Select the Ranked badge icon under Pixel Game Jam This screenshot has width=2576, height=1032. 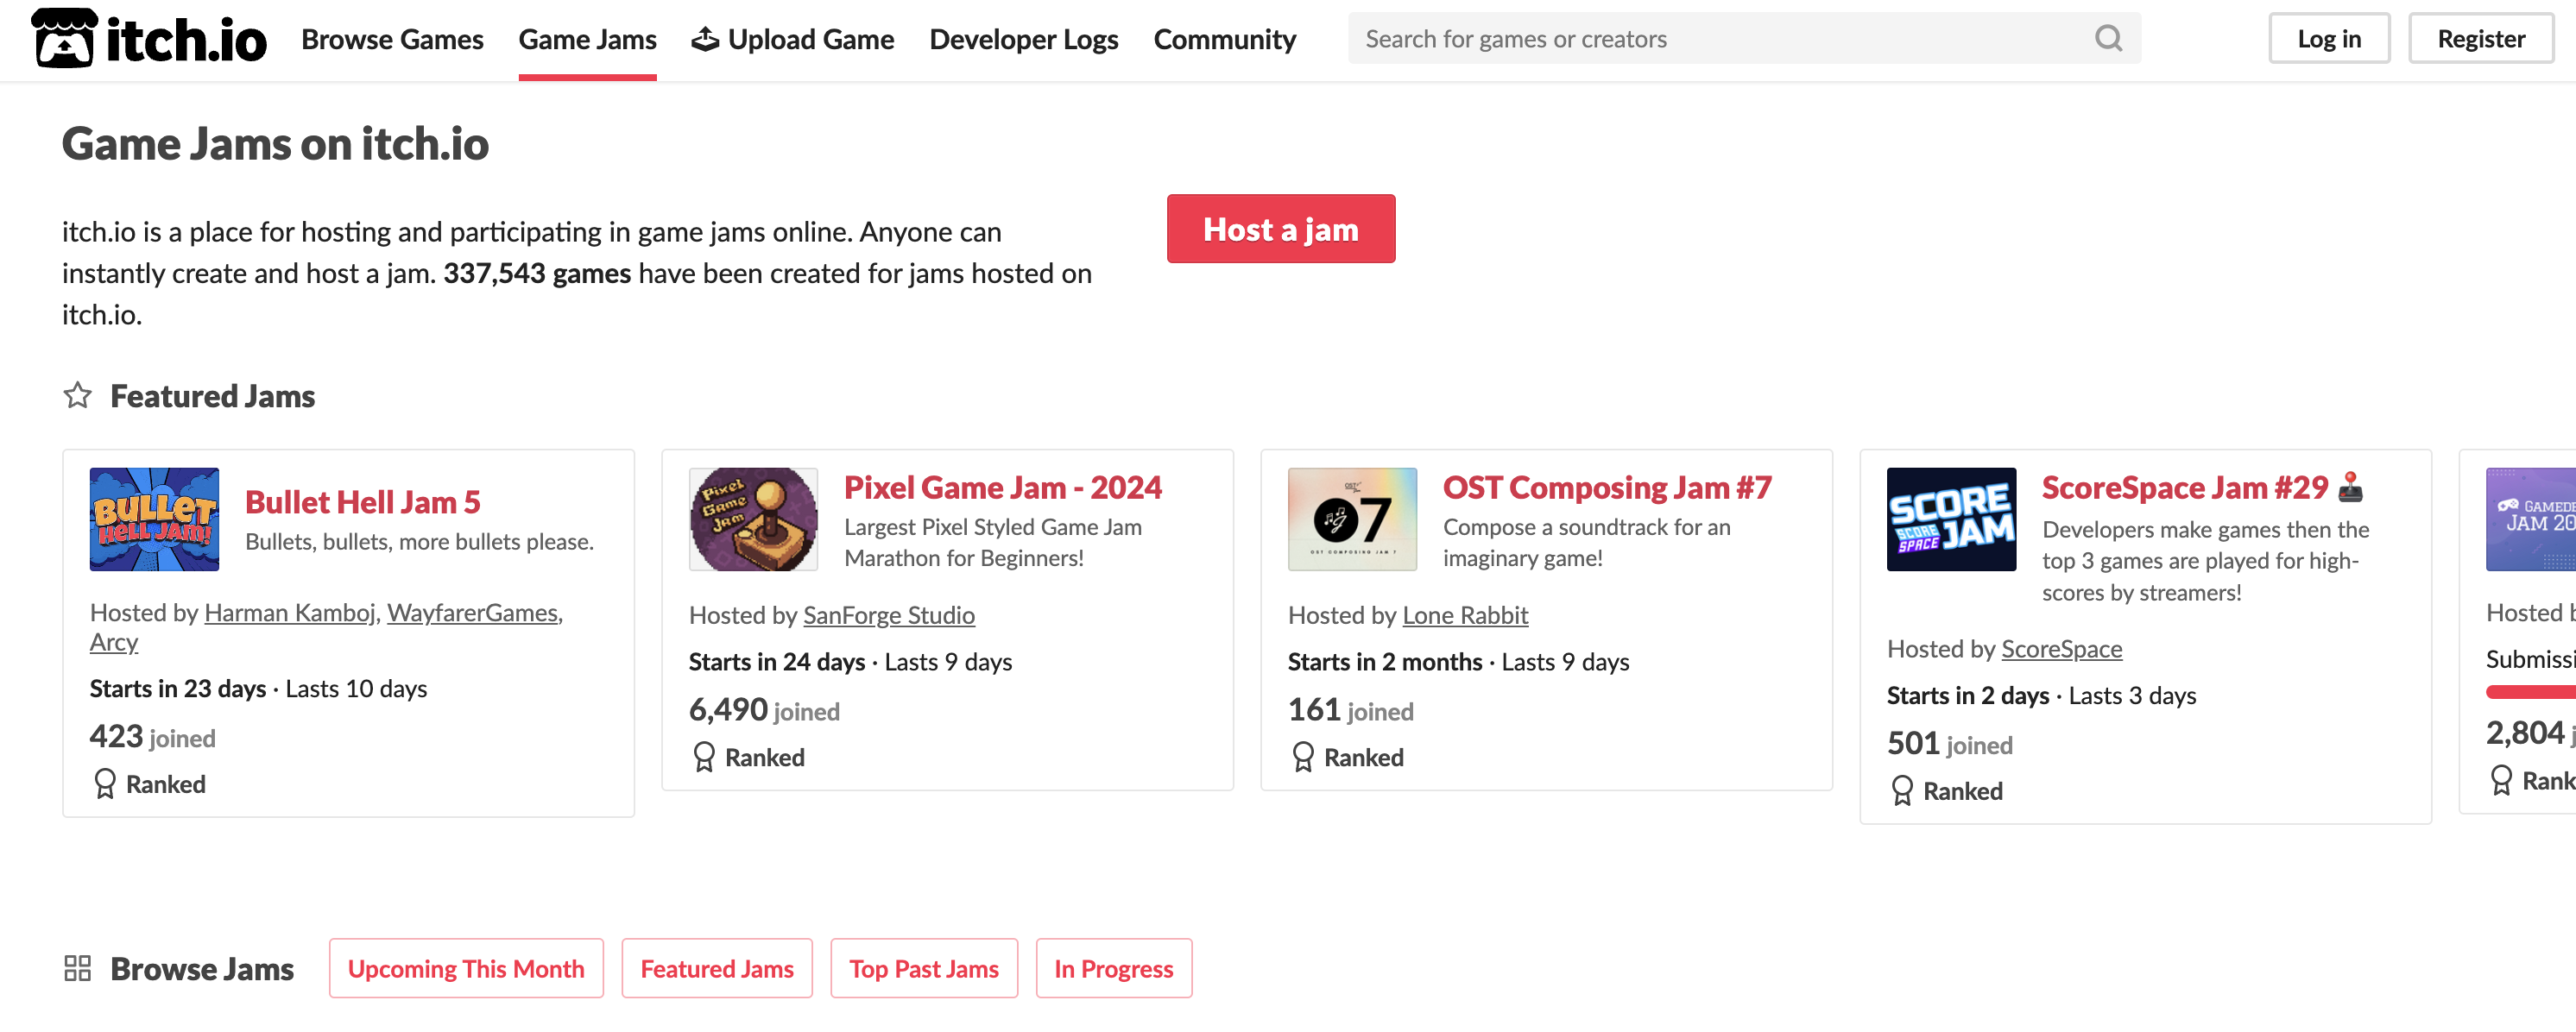703,757
